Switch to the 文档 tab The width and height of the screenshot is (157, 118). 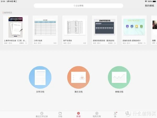[60, 115]
